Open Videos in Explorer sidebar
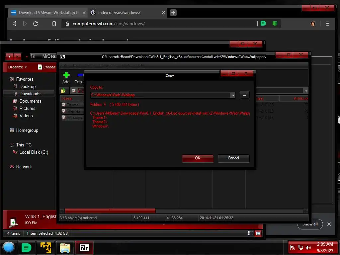 pos(26,116)
